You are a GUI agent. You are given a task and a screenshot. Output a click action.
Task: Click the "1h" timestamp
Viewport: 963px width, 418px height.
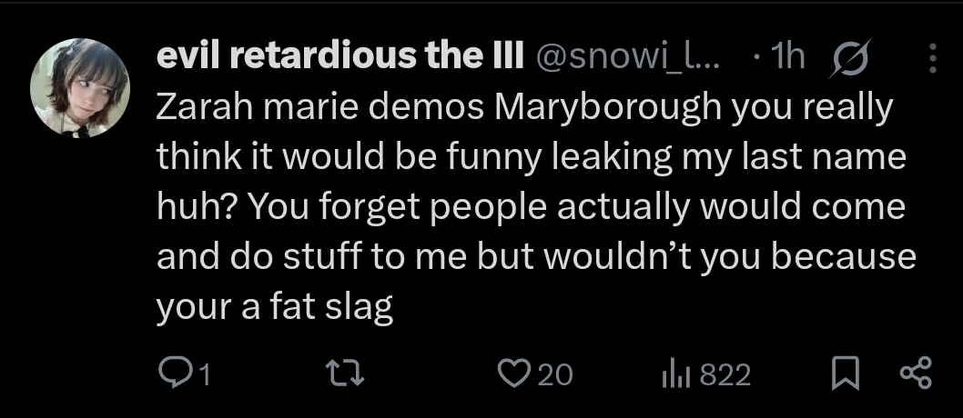[x=786, y=58]
